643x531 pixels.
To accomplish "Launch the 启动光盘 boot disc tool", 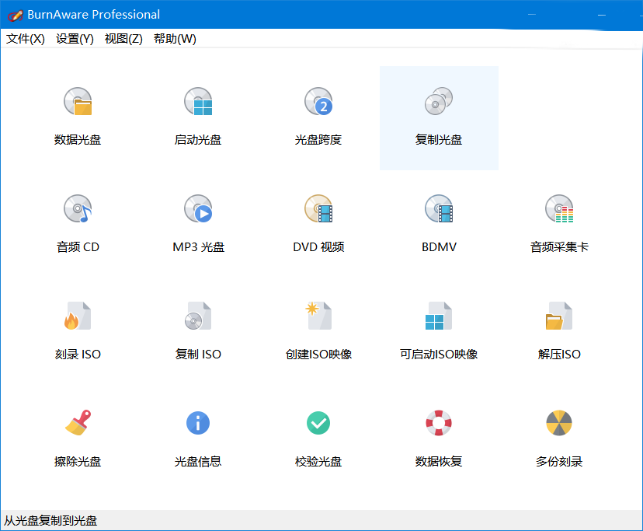I will 198,117.
